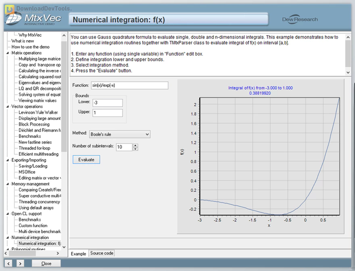Switch to the Source code tab
The height and width of the screenshot is (271, 355).
pos(102,253)
